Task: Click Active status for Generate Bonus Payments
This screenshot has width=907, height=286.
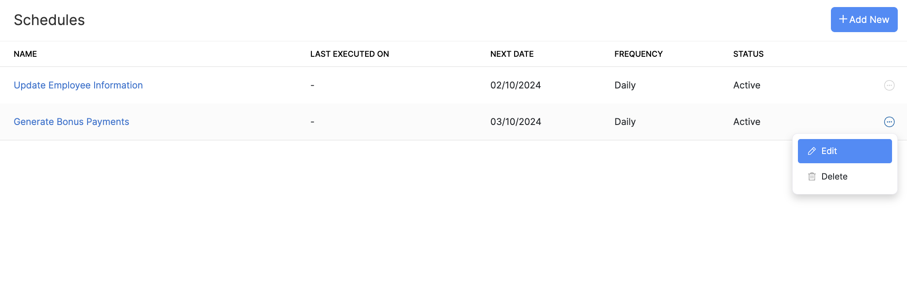Action: [x=746, y=122]
